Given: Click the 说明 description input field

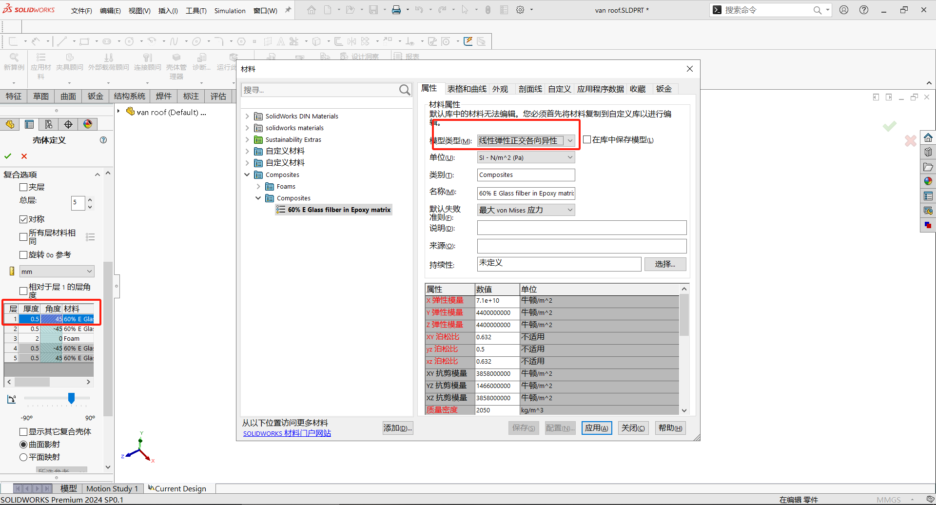Looking at the screenshot, I should [x=582, y=228].
